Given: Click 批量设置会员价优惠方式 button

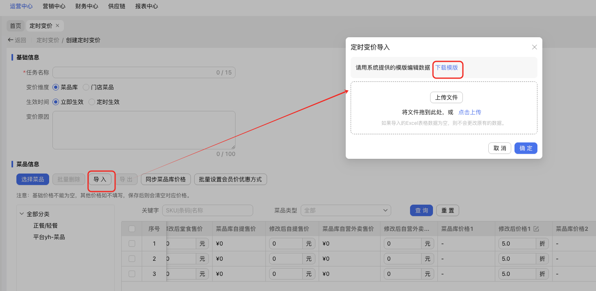Looking at the screenshot, I should click(x=231, y=179).
